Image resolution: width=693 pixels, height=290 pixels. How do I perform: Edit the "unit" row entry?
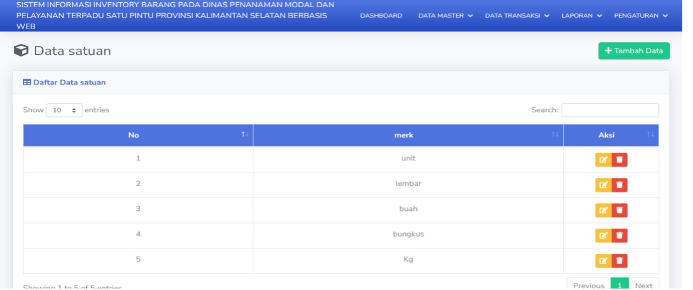click(x=603, y=160)
